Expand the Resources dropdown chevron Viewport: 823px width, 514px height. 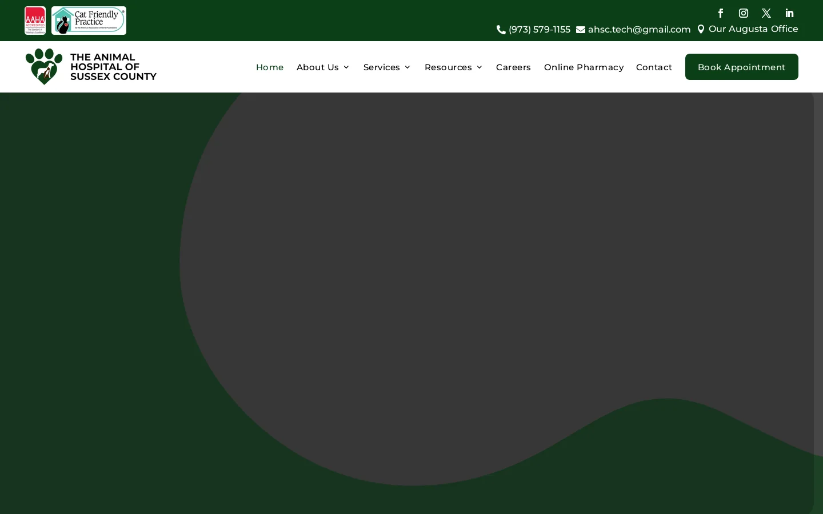(479, 67)
